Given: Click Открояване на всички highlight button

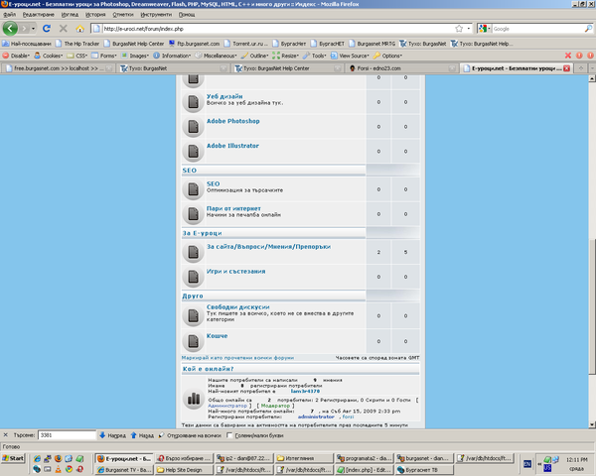Looking at the screenshot, I should 190,435.
